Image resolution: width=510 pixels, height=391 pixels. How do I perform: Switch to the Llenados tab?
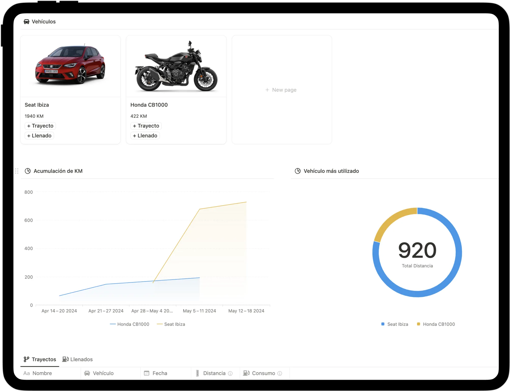77,359
